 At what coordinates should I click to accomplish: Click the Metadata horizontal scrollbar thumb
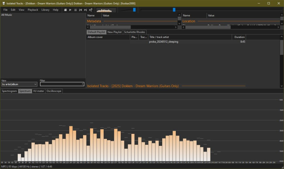pos(110,27)
